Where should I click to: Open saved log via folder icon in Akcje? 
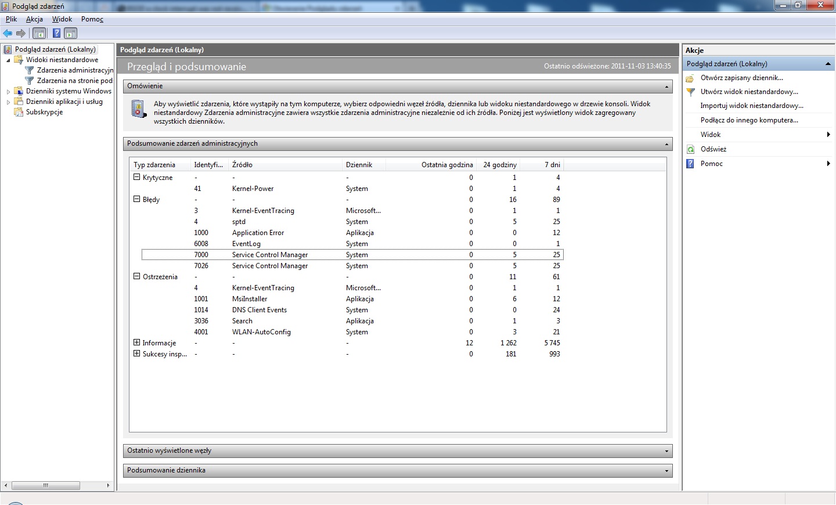(x=689, y=77)
